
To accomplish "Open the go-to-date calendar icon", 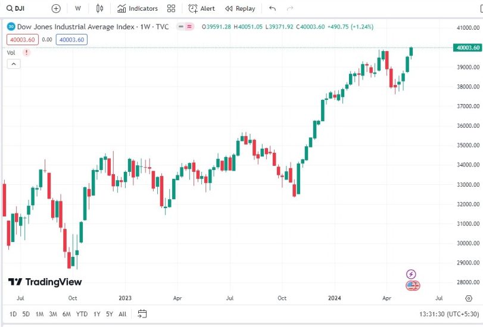I will (x=142, y=314).
